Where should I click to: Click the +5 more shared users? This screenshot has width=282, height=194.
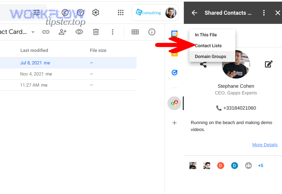(x=260, y=166)
